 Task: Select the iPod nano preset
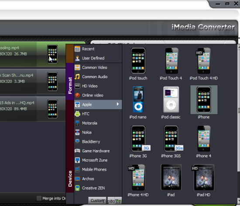point(138,103)
